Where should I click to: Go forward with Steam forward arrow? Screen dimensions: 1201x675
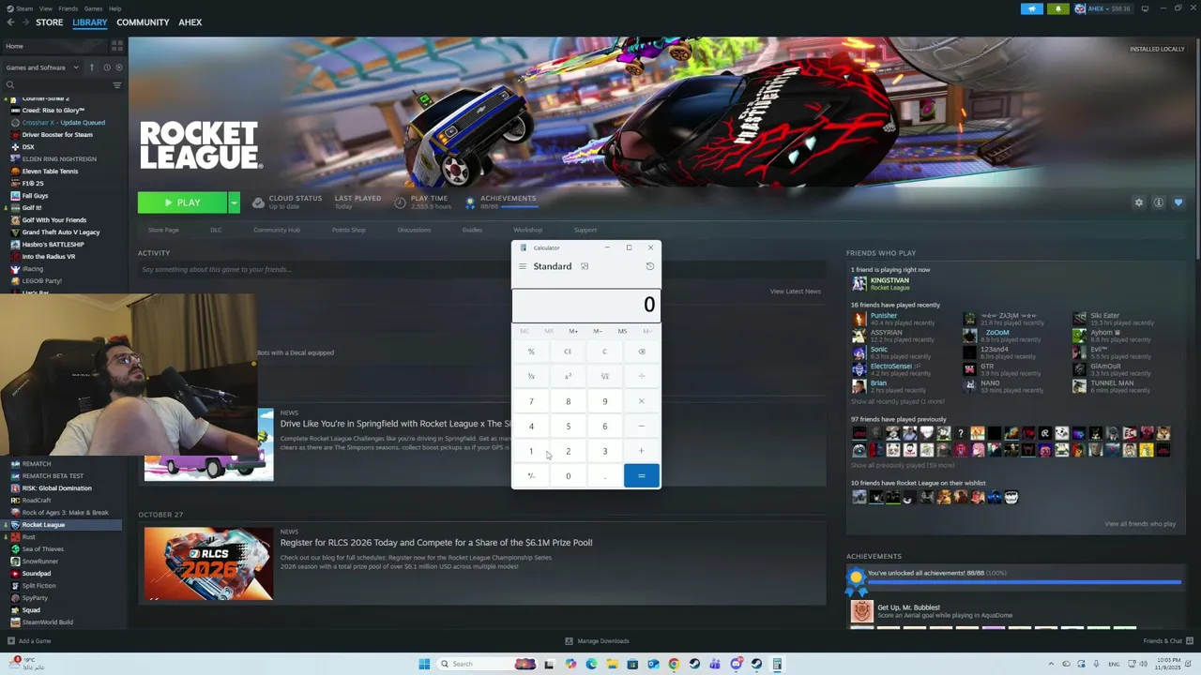(25, 22)
